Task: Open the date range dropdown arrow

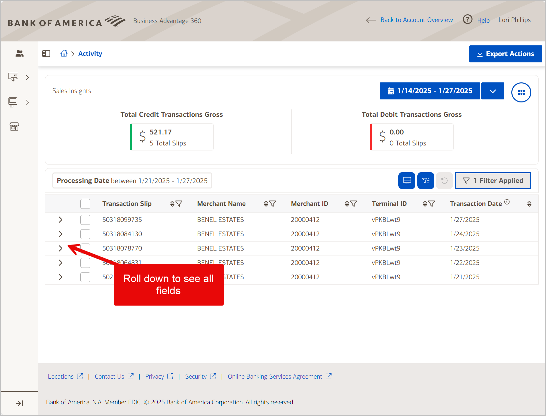Action: click(x=493, y=91)
